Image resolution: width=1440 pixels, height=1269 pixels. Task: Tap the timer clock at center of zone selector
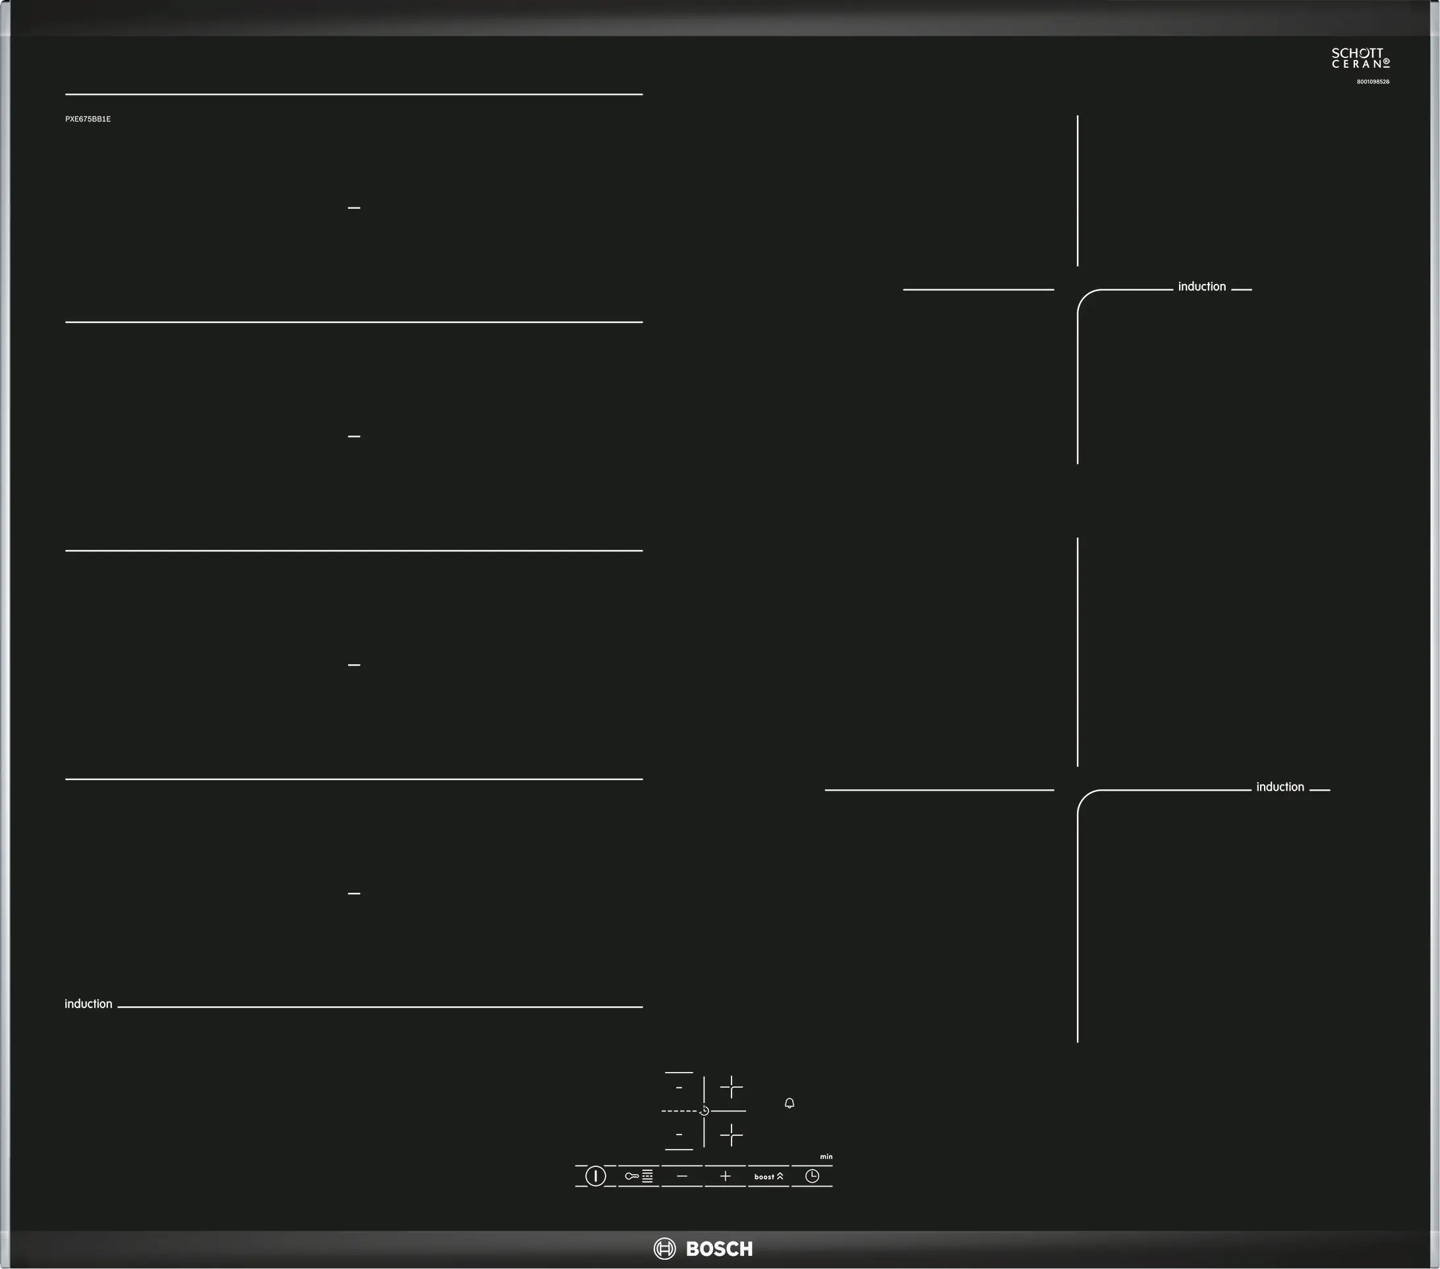tap(704, 1112)
